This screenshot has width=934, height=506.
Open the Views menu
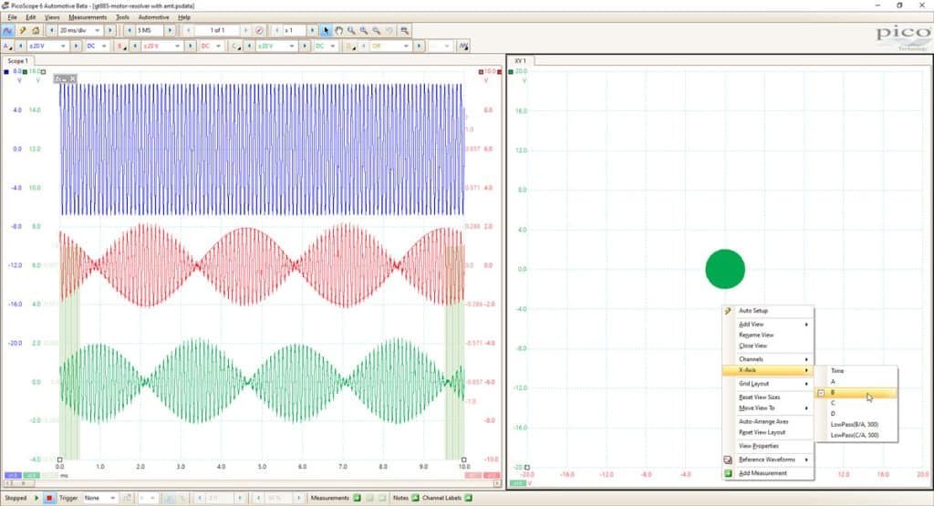(x=52, y=17)
